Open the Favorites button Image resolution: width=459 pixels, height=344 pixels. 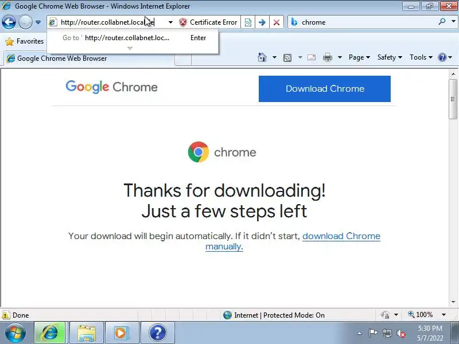(25, 41)
